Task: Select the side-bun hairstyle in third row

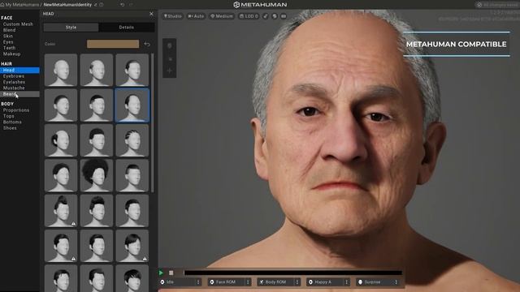Action: (61, 140)
